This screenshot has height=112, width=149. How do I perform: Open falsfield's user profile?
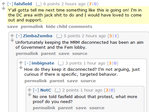pyautogui.click(x=23, y=4)
